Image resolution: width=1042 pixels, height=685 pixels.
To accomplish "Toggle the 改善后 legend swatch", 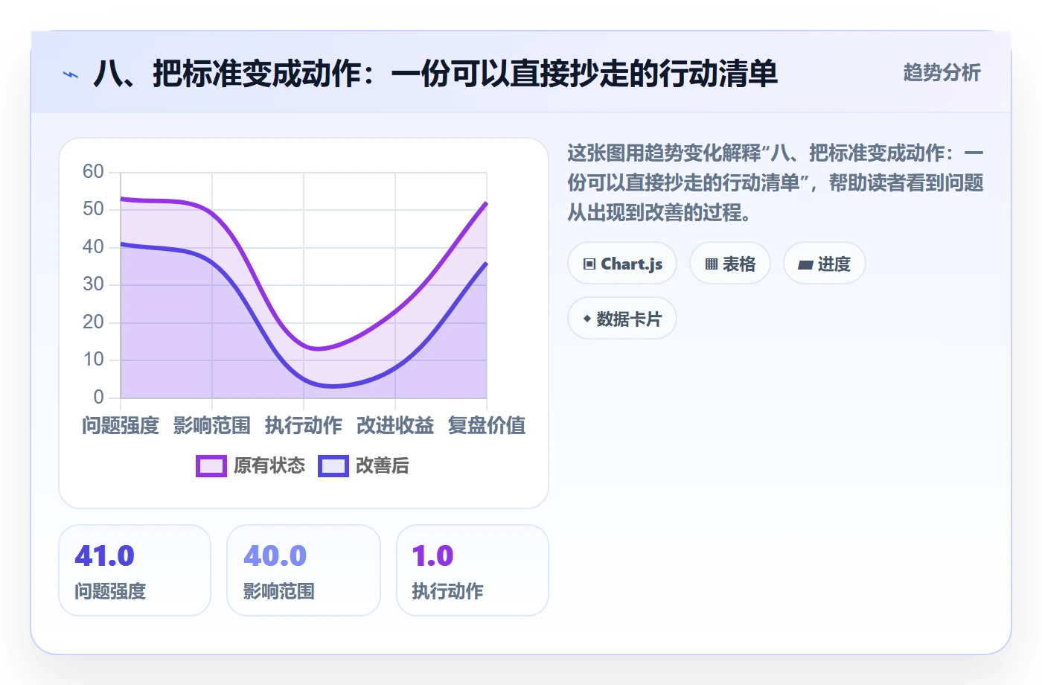I will click(333, 466).
